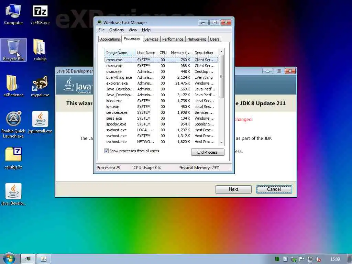Close the Windows Task Manager window
The width and height of the screenshot is (352, 264).
226,23
